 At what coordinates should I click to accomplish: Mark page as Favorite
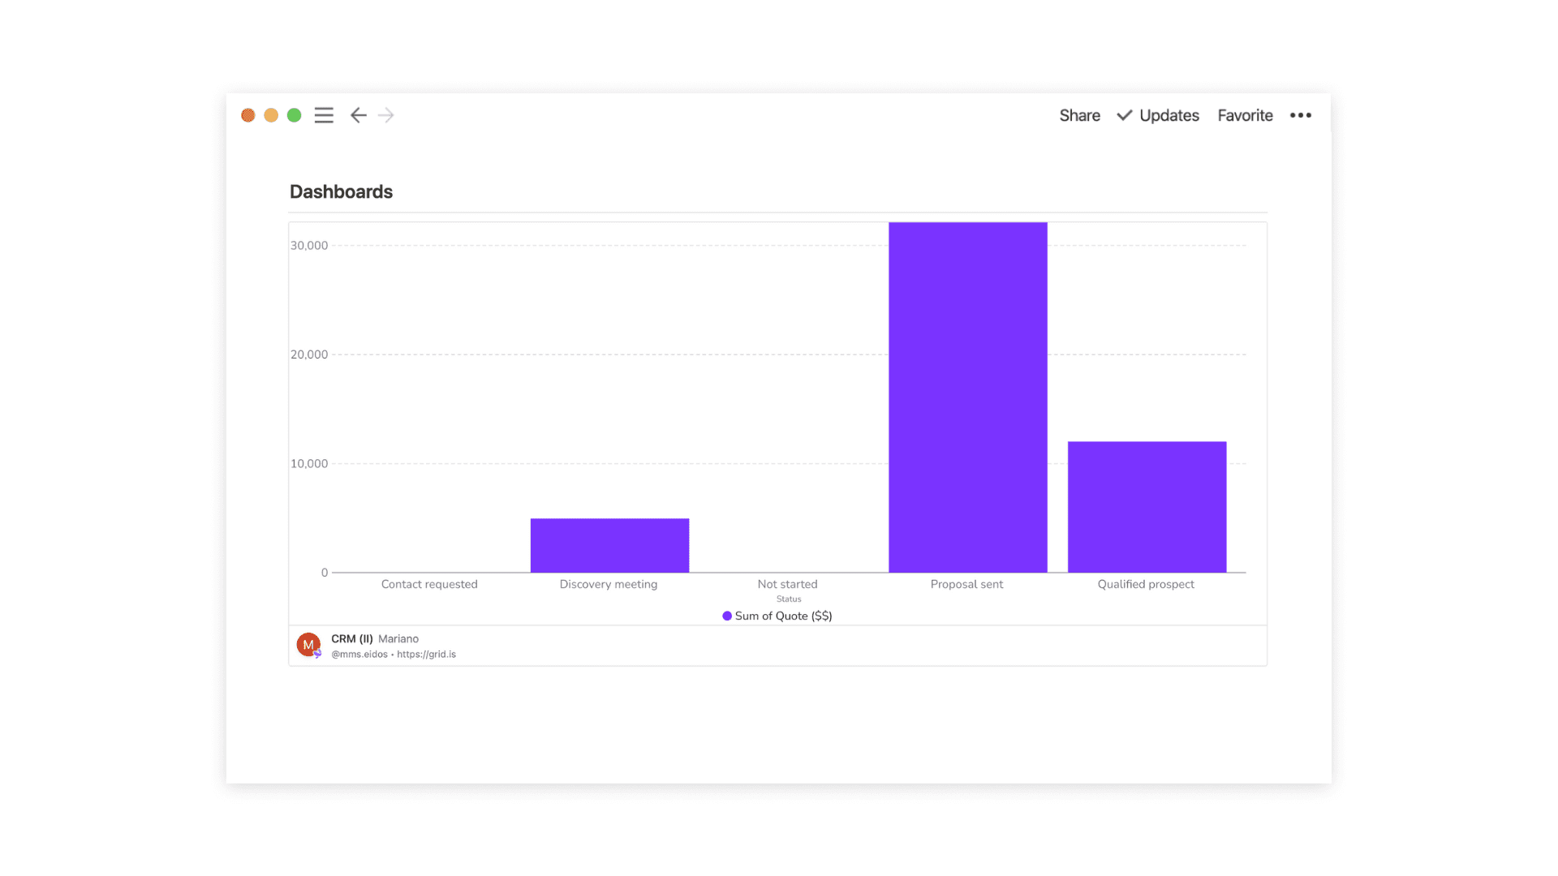[x=1245, y=115]
